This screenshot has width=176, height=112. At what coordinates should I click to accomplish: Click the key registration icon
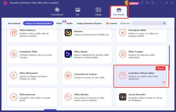point(142,3)
